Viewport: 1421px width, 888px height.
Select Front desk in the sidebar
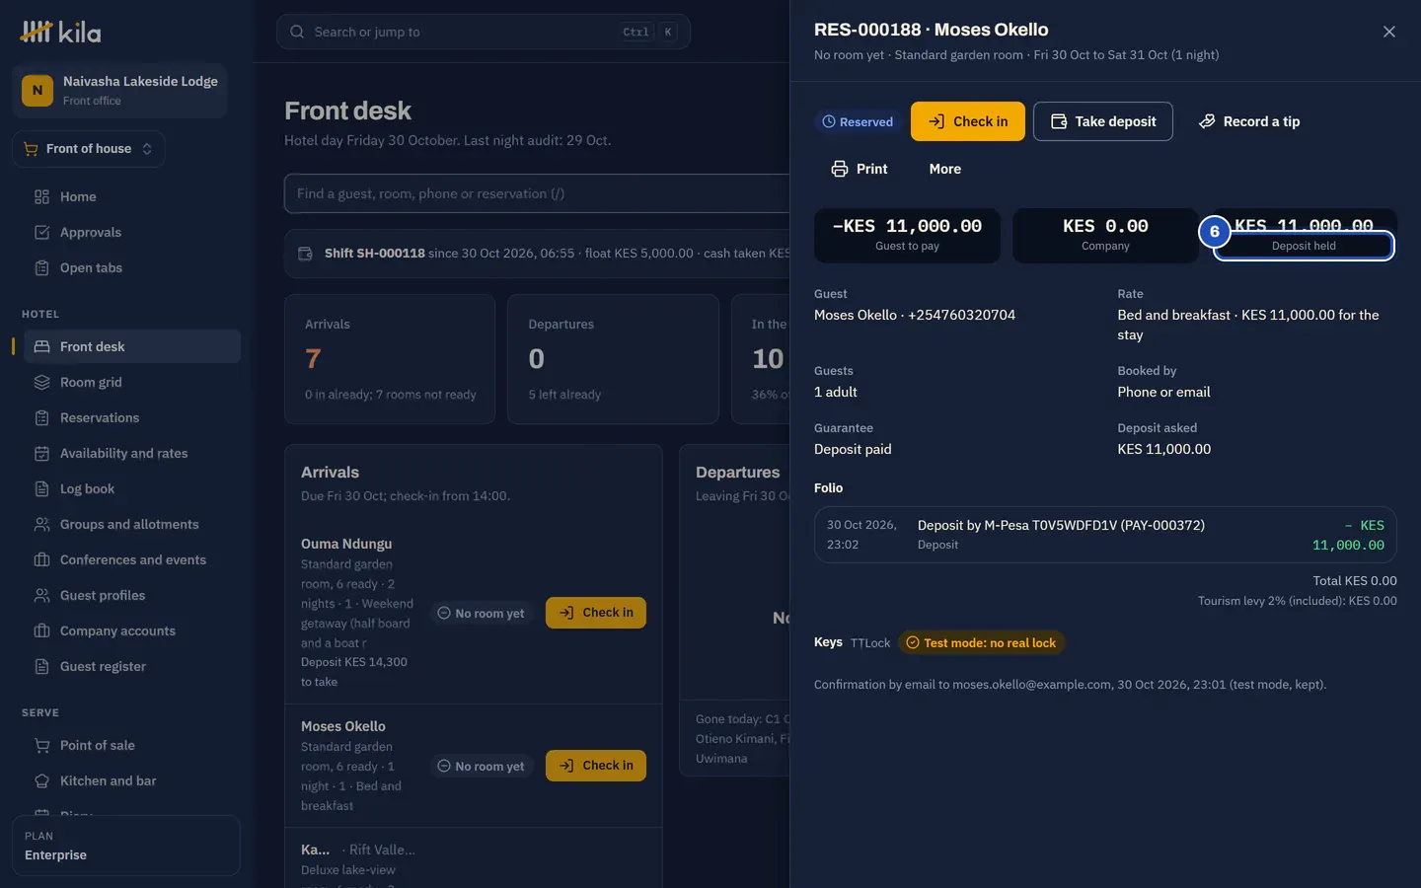point(132,346)
